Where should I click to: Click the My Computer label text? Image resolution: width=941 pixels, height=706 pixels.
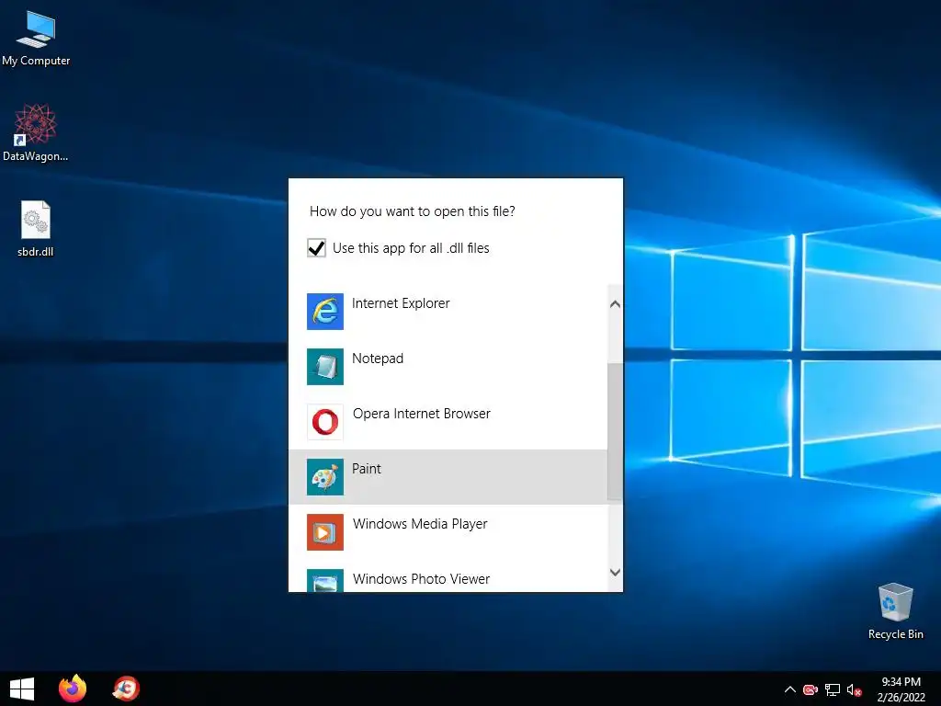[x=36, y=61]
